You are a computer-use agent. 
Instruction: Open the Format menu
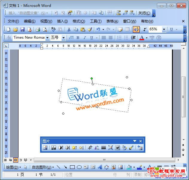pyautogui.click(x=79, y=21)
